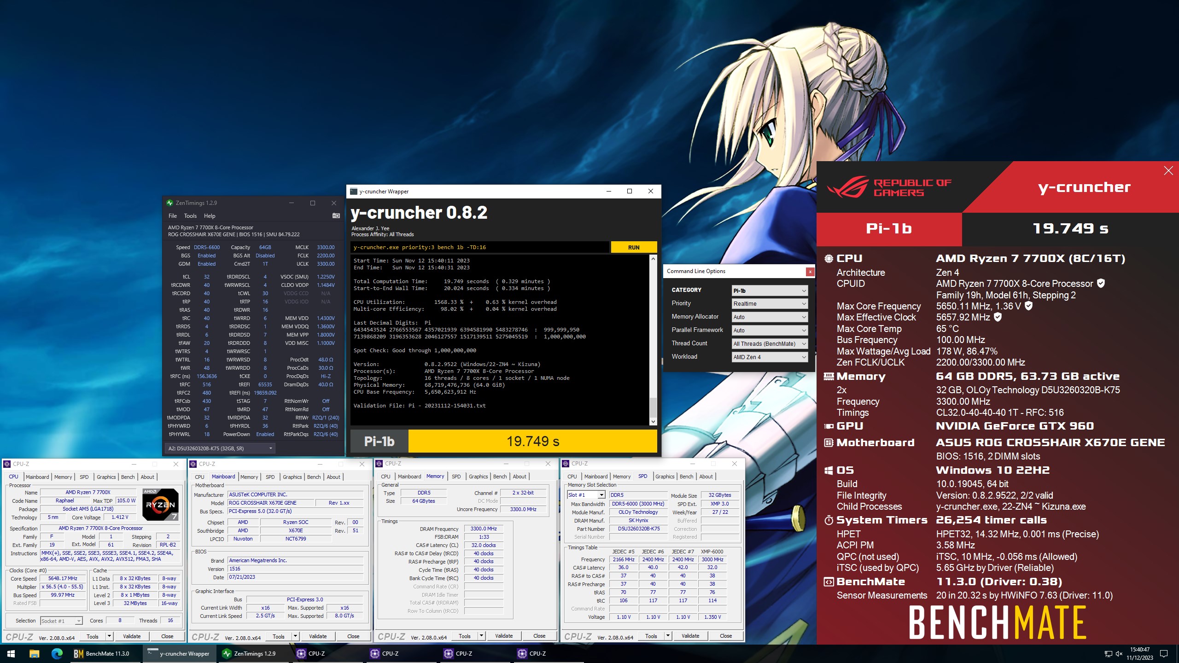The width and height of the screenshot is (1179, 663).
Task: Open the File menu in ZenTimings
Action: (x=173, y=216)
